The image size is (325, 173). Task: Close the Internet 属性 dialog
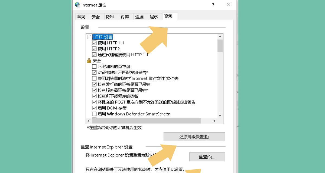(229, 5)
